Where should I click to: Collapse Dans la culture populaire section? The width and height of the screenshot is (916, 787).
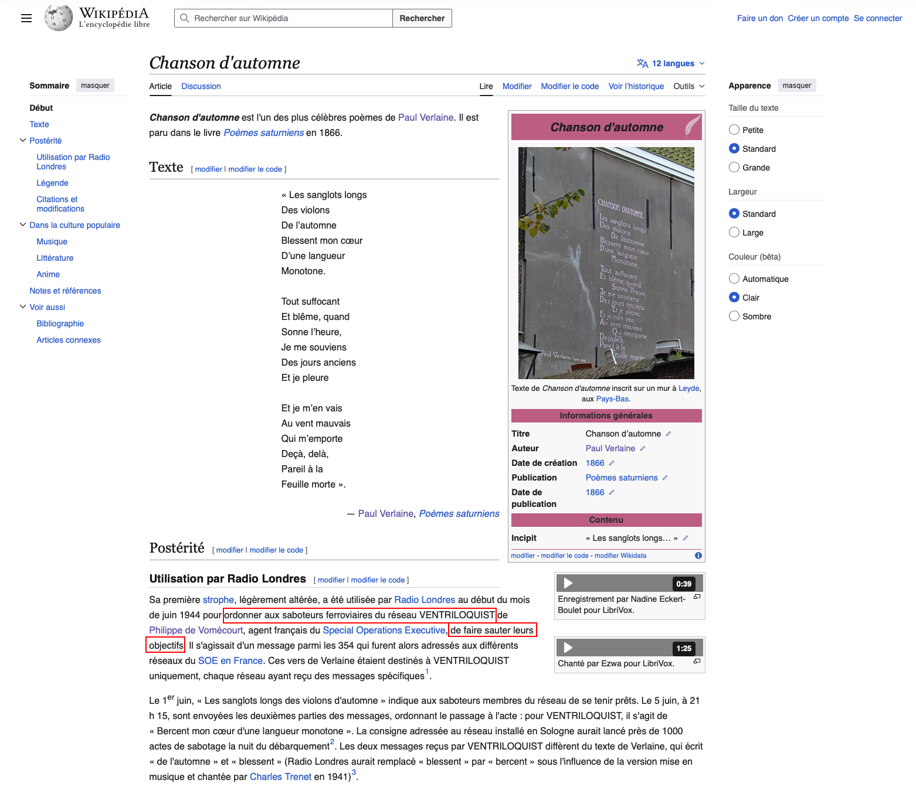(x=23, y=224)
